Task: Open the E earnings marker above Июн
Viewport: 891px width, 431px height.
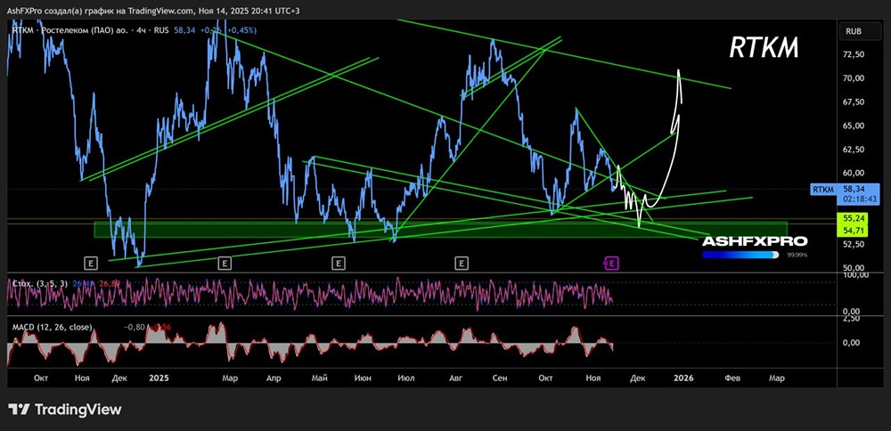Action: [338, 263]
